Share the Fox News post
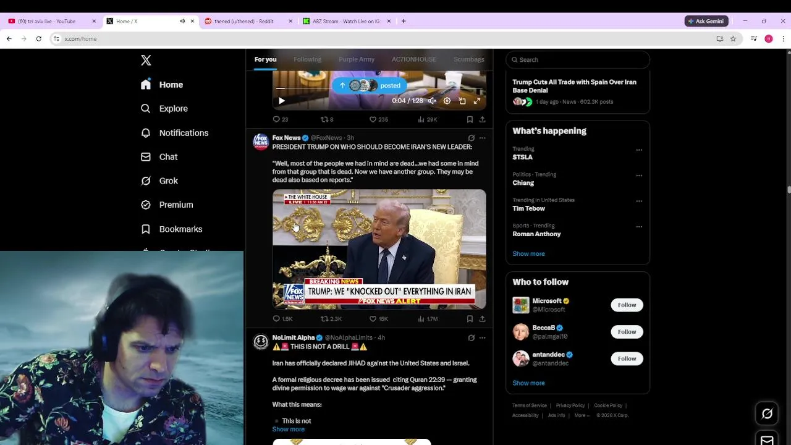This screenshot has height=445, width=791. [482, 319]
